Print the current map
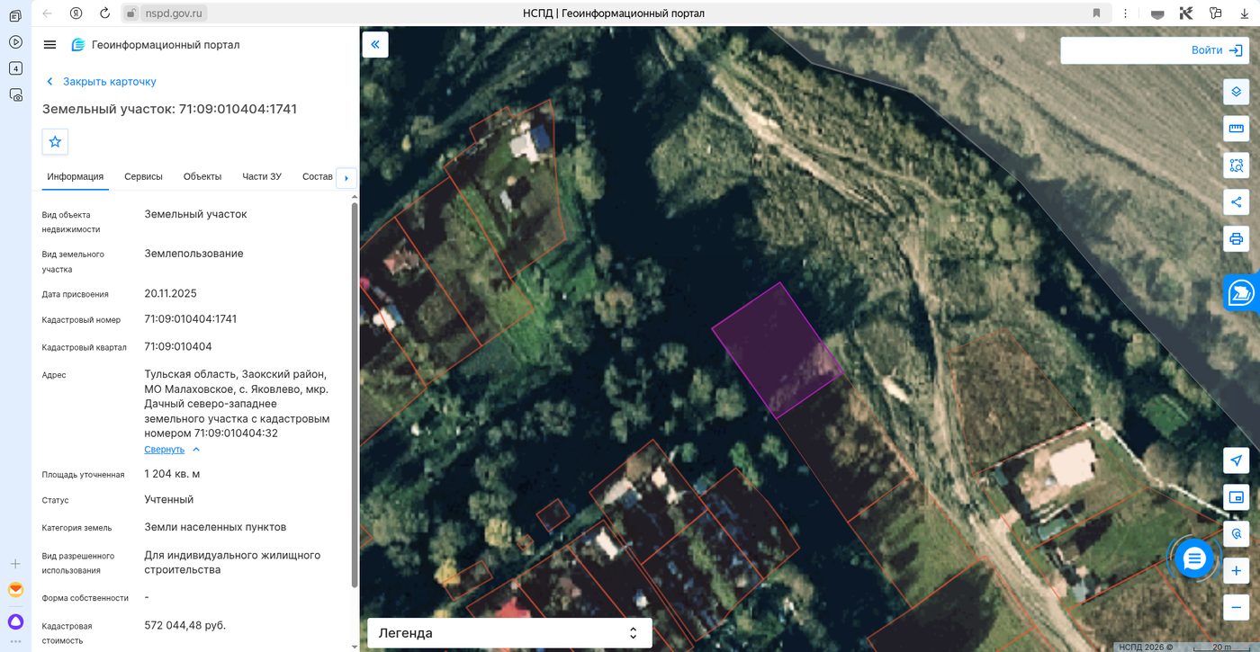The image size is (1260, 652). click(1236, 239)
